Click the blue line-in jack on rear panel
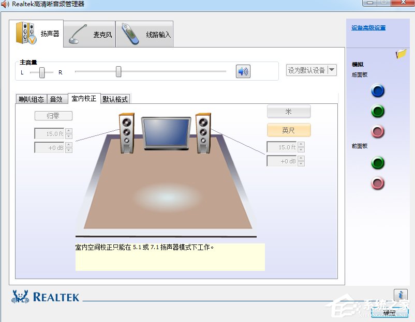The image size is (415, 322). click(x=378, y=91)
